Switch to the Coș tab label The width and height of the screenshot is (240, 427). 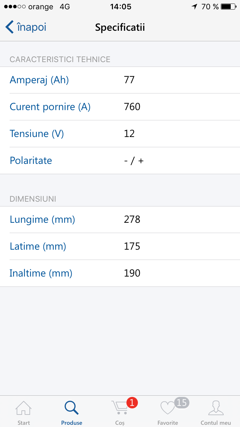coord(120,423)
